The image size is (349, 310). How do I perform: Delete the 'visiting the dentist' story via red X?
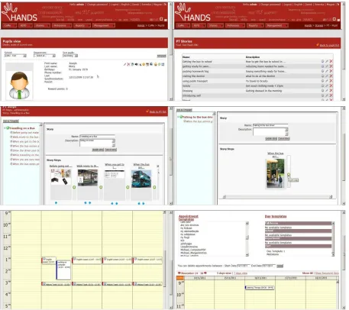pyautogui.click(x=331, y=76)
